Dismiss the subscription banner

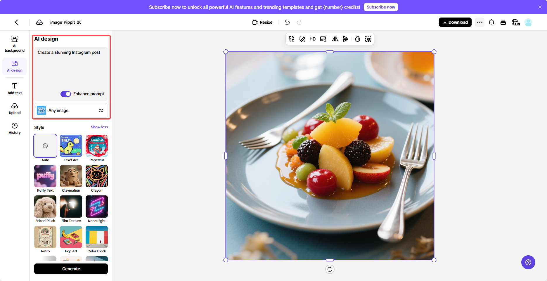[540, 7]
